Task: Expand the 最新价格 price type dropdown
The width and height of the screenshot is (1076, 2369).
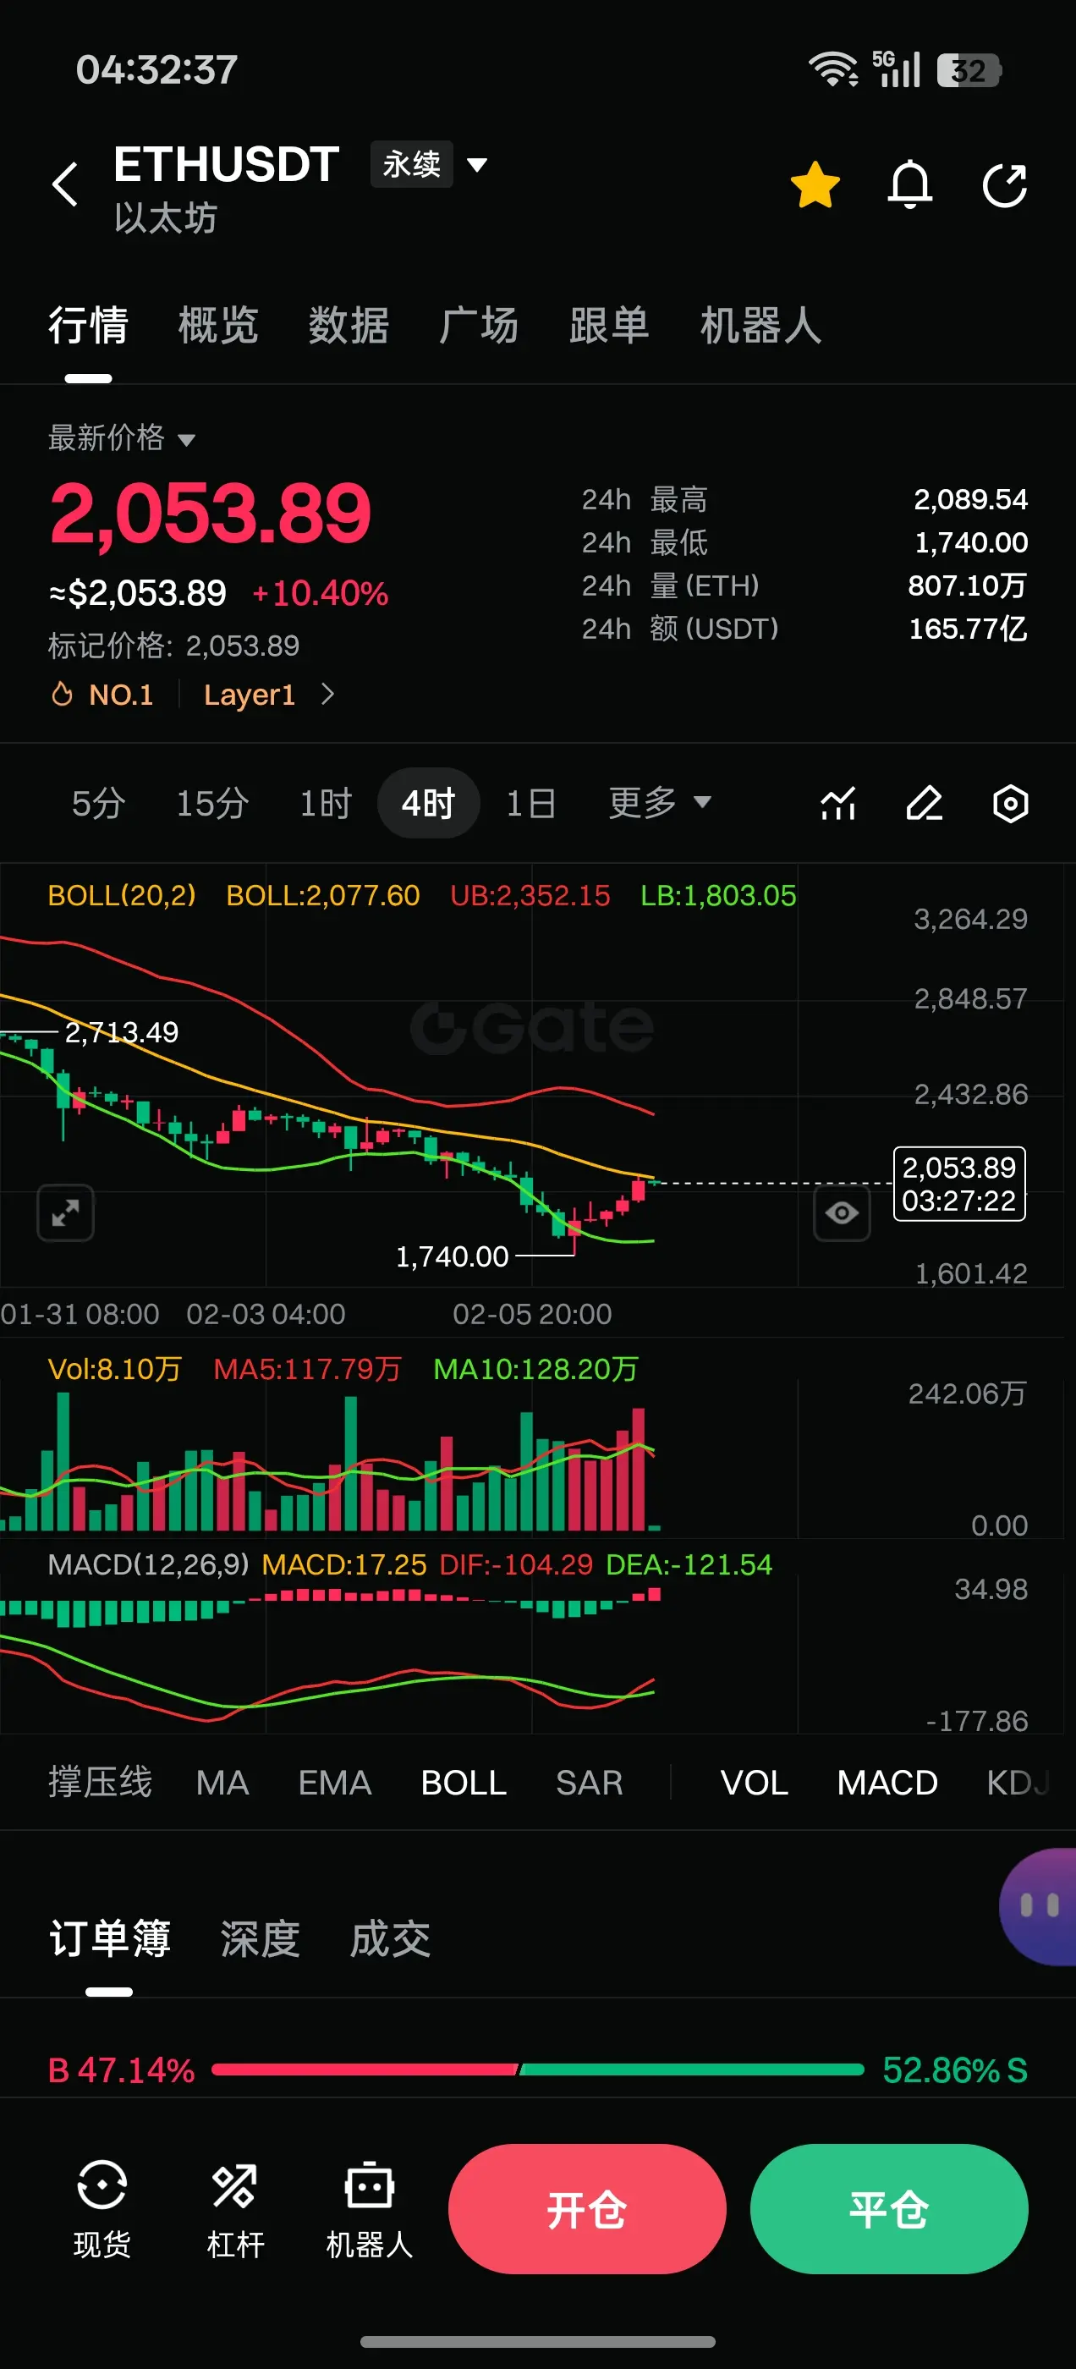Action: (x=122, y=437)
